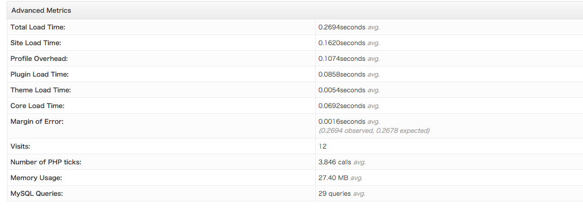Click the Advanced Metrics panel header

(295, 10)
